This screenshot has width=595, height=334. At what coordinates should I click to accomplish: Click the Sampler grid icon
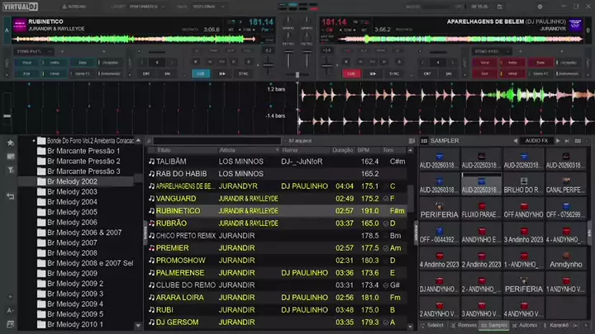click(424, 141)
